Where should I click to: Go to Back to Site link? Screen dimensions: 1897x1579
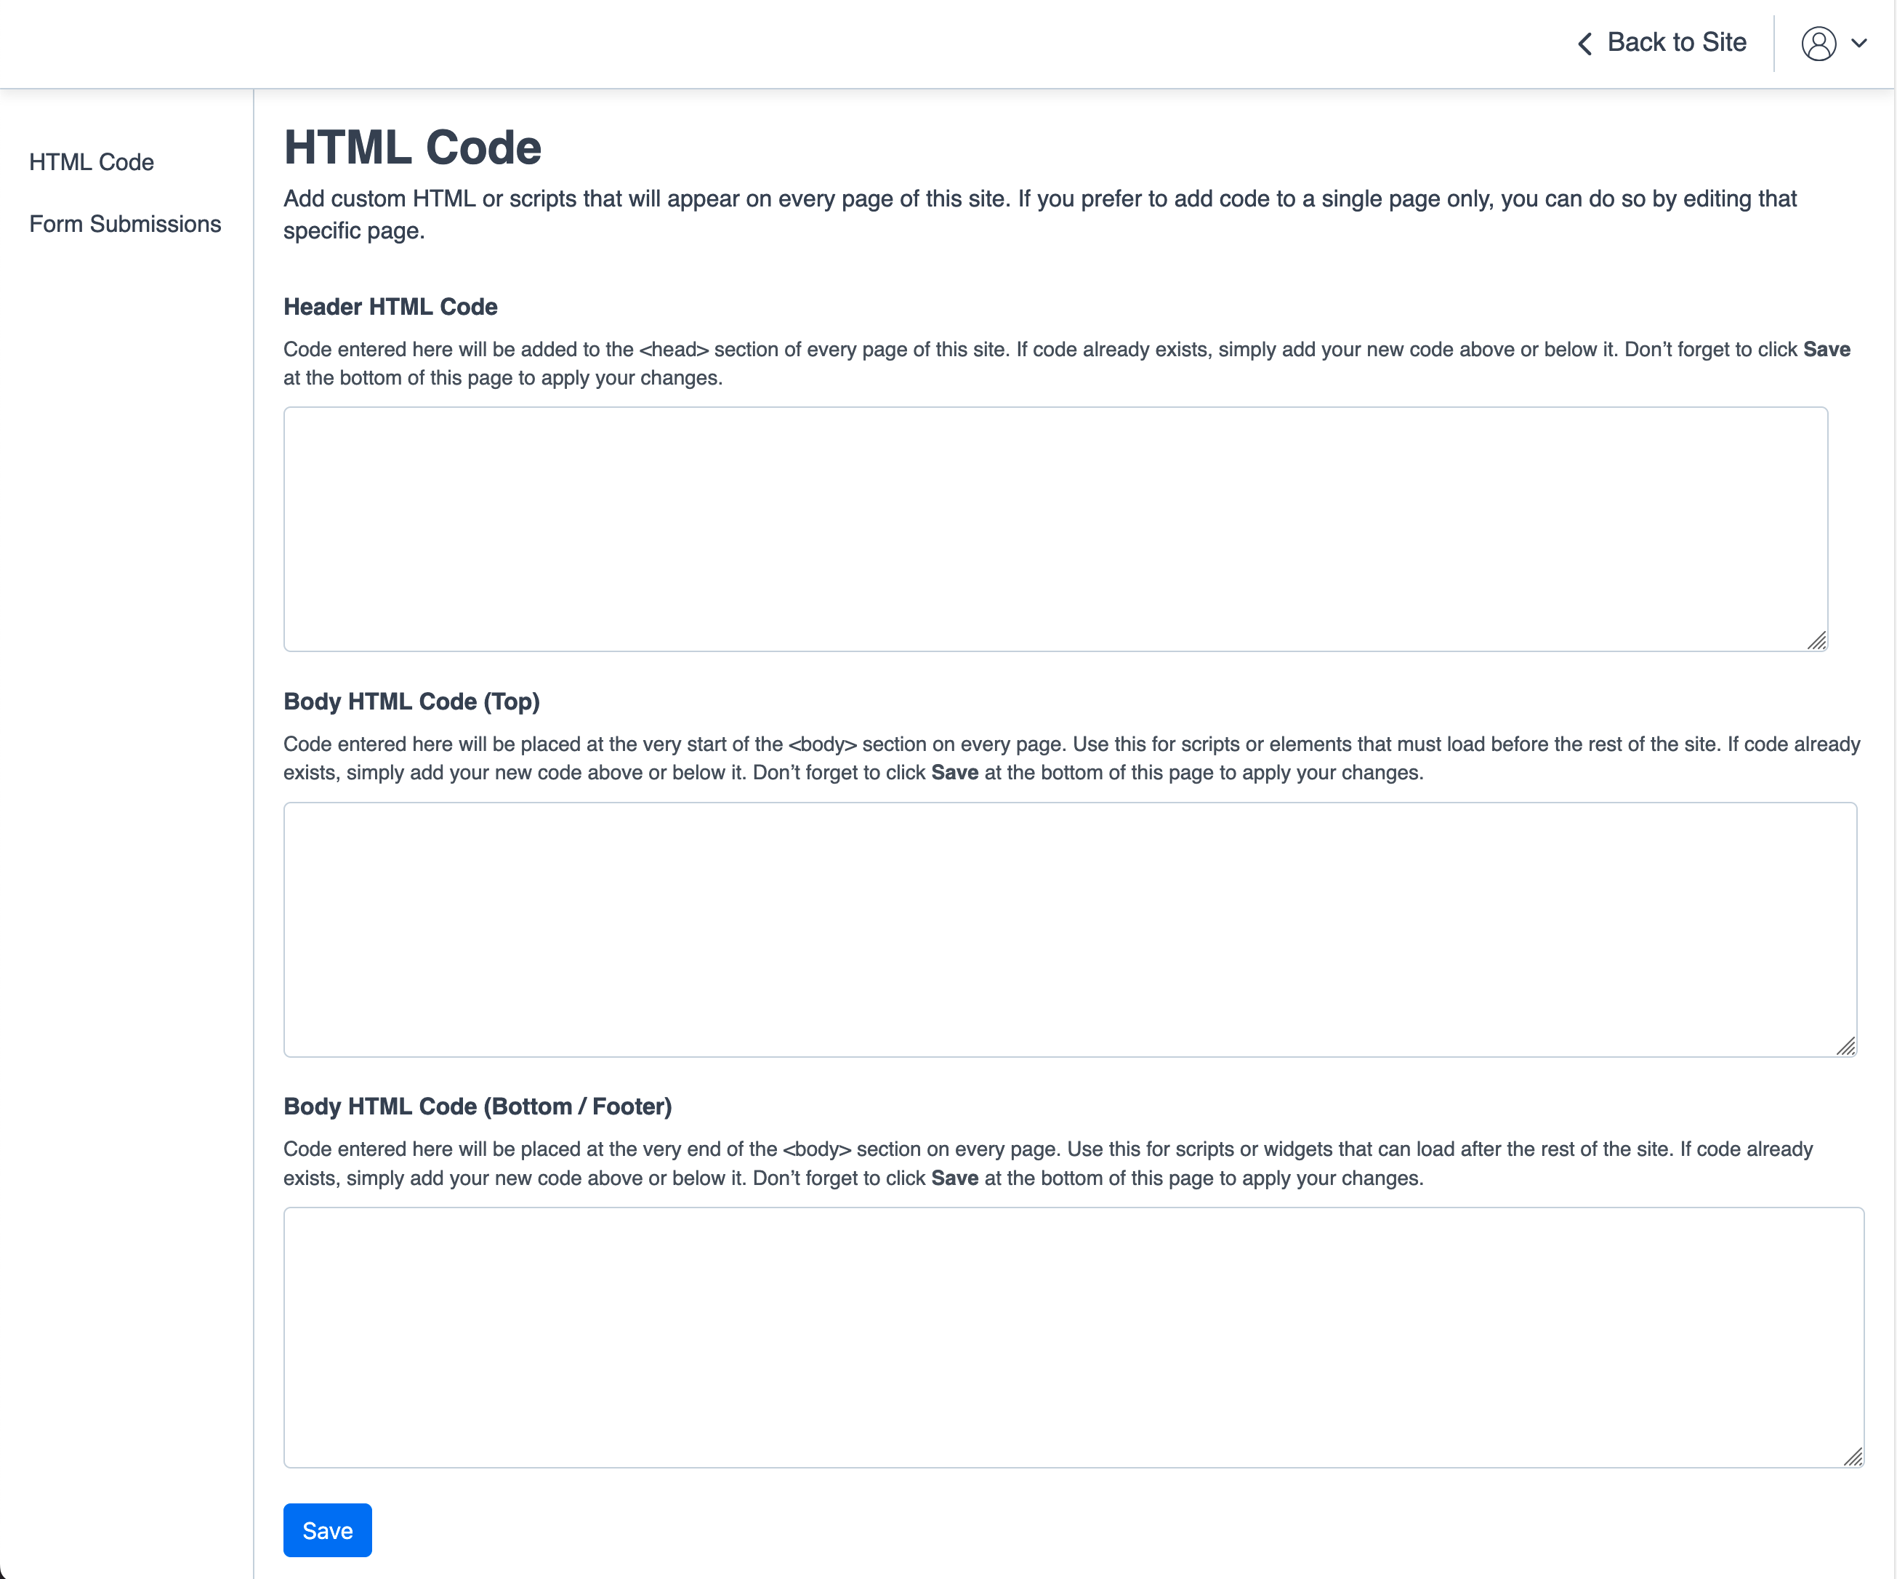coord(1676,42)
